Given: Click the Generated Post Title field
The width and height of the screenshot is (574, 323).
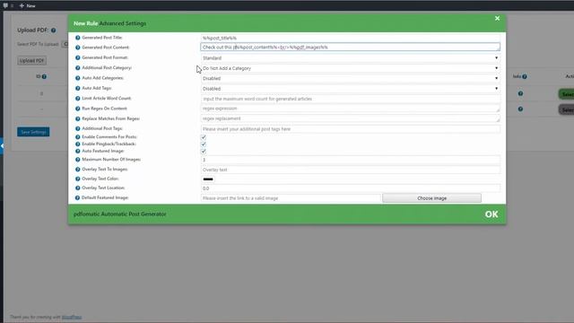Looking at the screenshot, I should click(351, 38).
